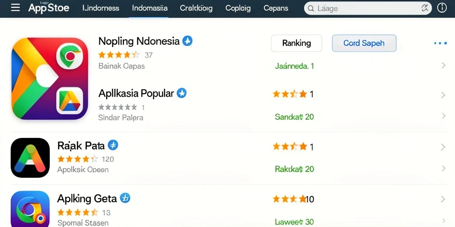455x227 pixels.
Task: Click verified badge next to Nopling Ndonesia
Action: [x=187, y=41]
